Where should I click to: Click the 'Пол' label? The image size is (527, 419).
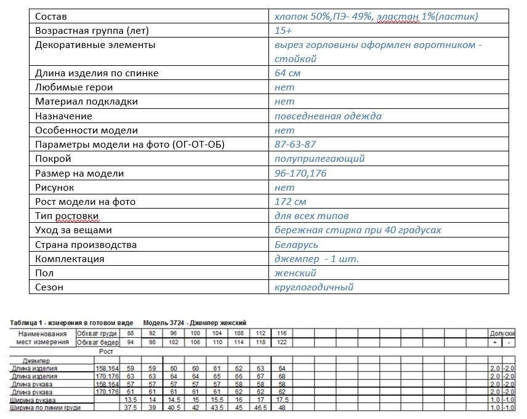pos(44,273)
